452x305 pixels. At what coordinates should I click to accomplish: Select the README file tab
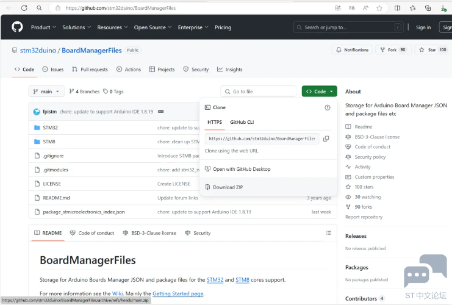(48, 233)
